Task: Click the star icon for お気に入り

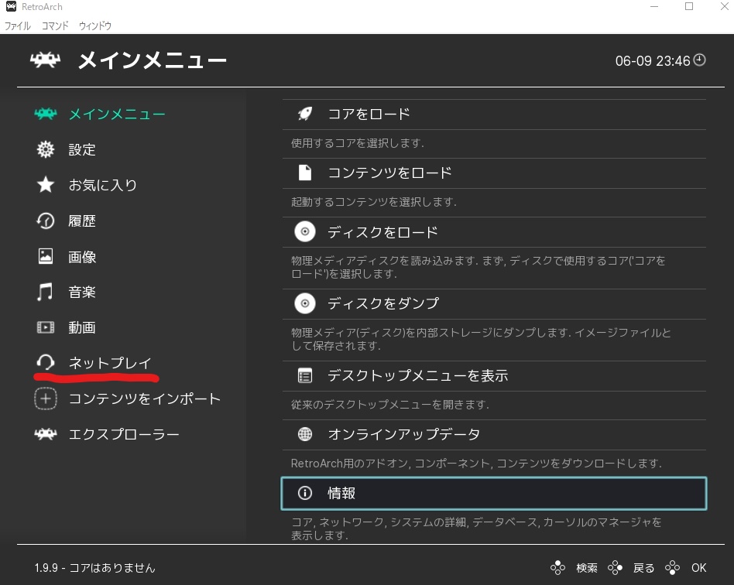Action: click(x=46, y=185)
